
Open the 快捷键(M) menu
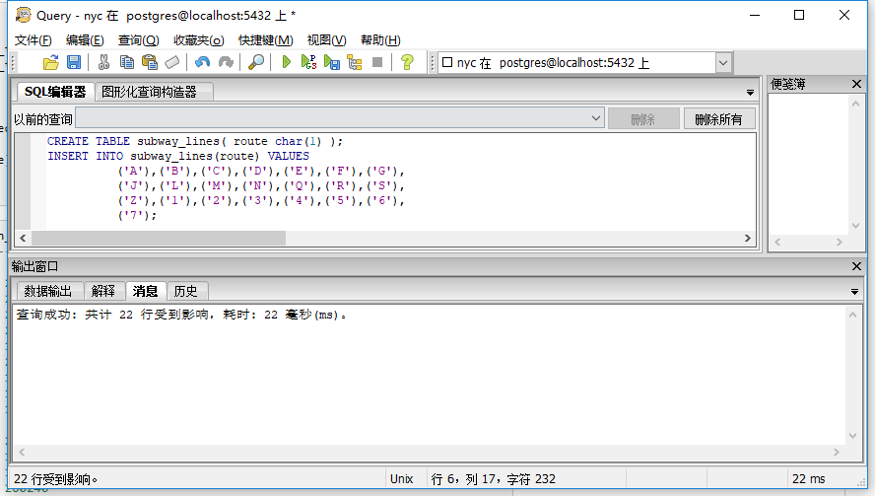click(266, 40)
